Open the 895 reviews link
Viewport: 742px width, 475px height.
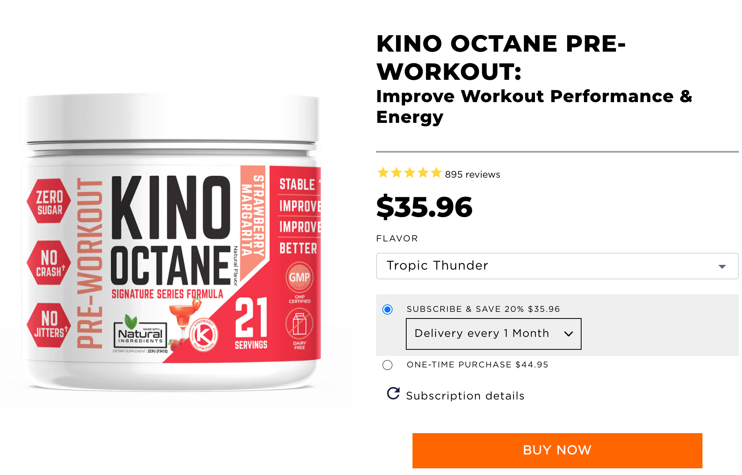click(x=472, y=175)
